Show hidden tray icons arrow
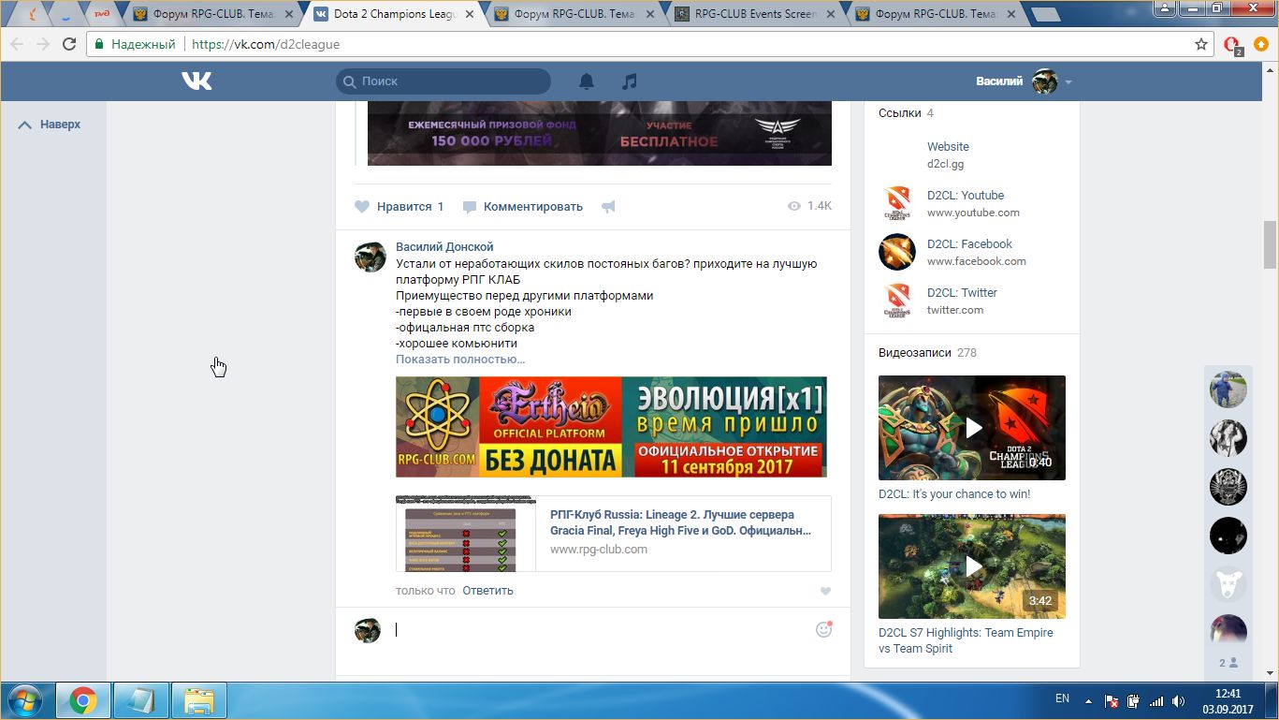The image size is (1279, 720). [x=1087, y=700]
